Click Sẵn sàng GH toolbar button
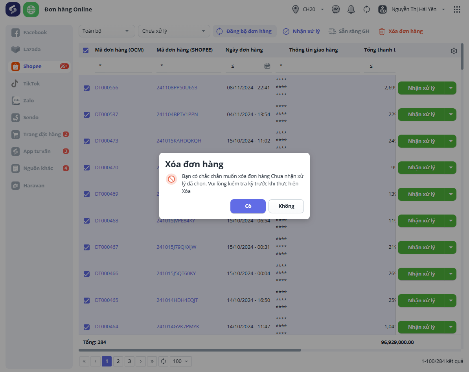 [349, 31]
